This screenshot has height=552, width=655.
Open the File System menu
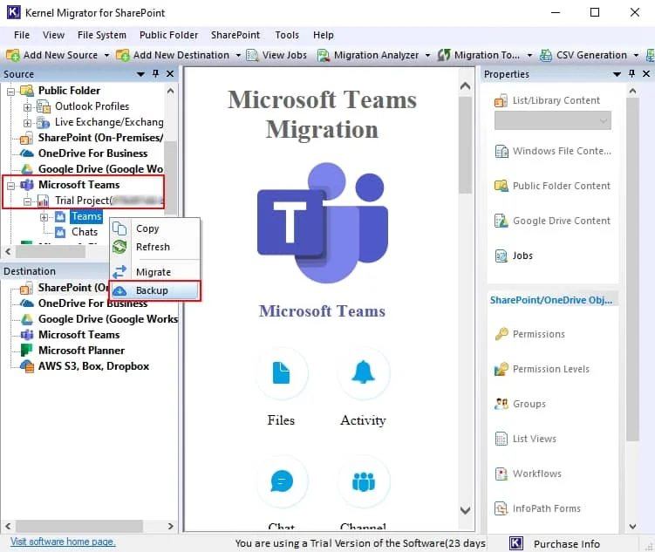(x=102, y=35)
